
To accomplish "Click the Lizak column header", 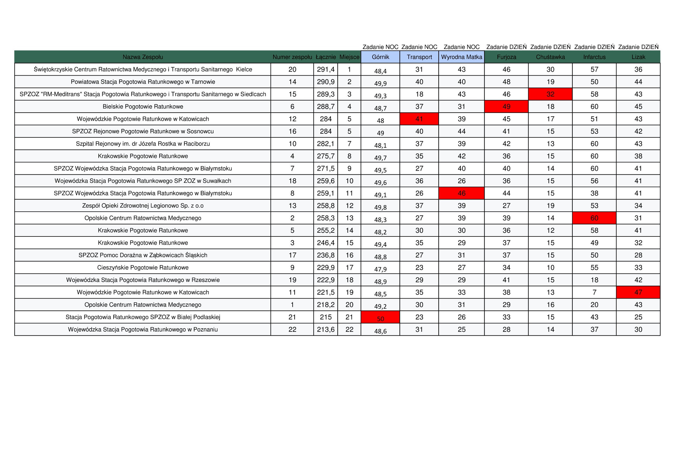I will click(x=638, y=57).
